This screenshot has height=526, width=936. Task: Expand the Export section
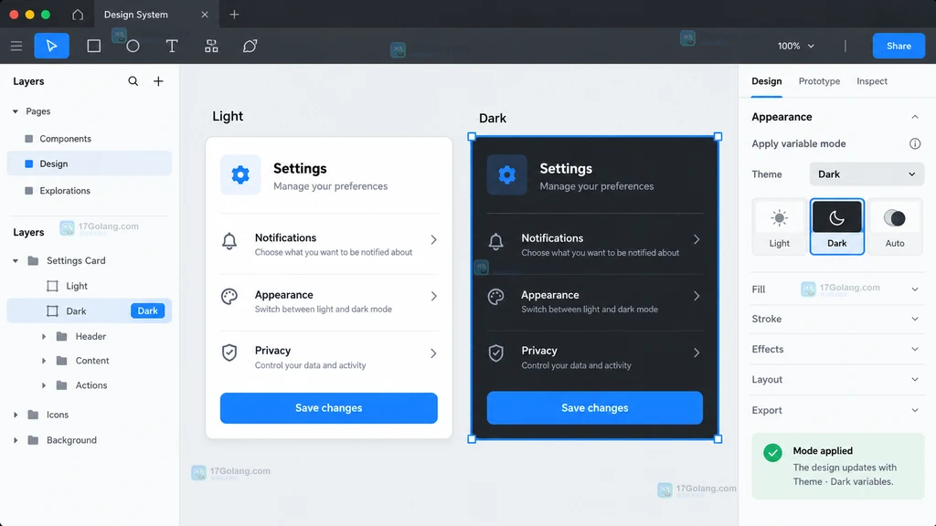914,410
